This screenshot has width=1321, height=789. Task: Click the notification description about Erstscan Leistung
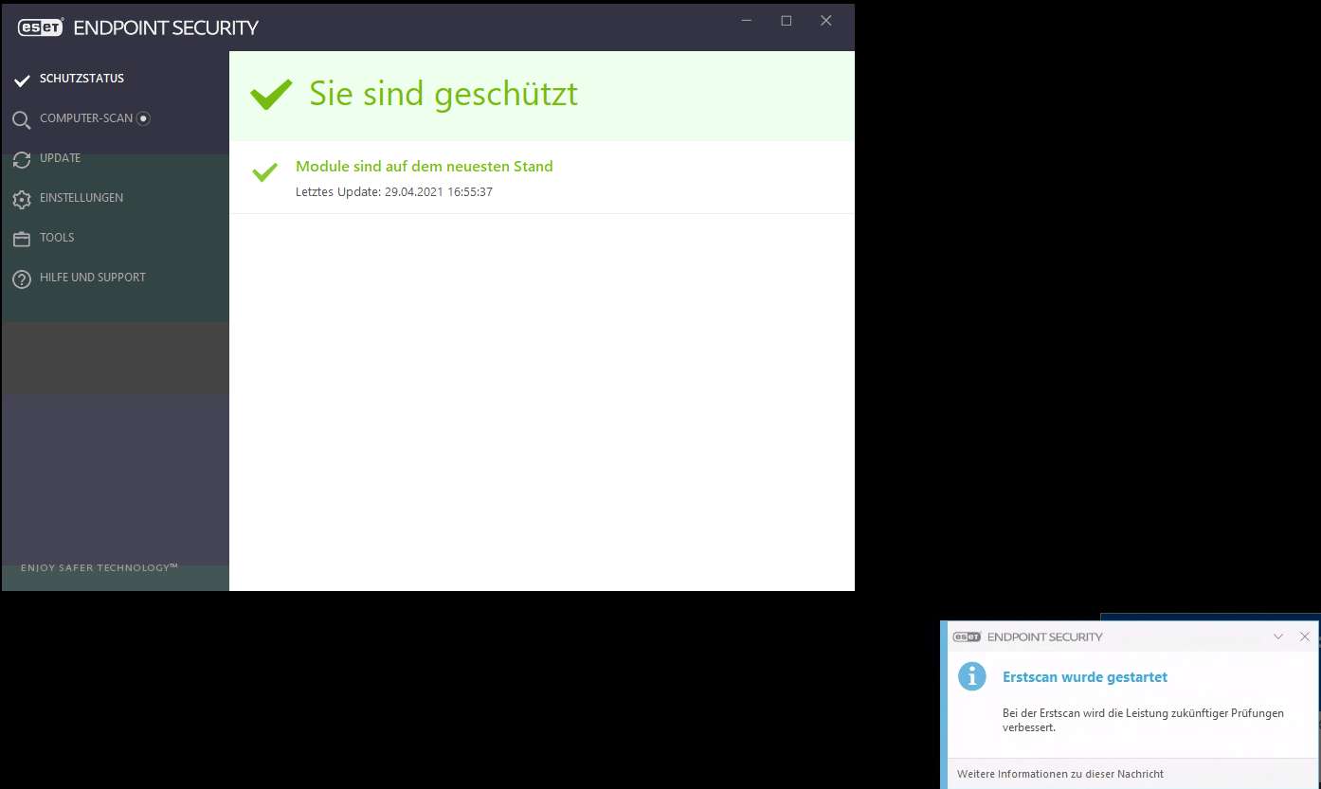click(1143, 720)
